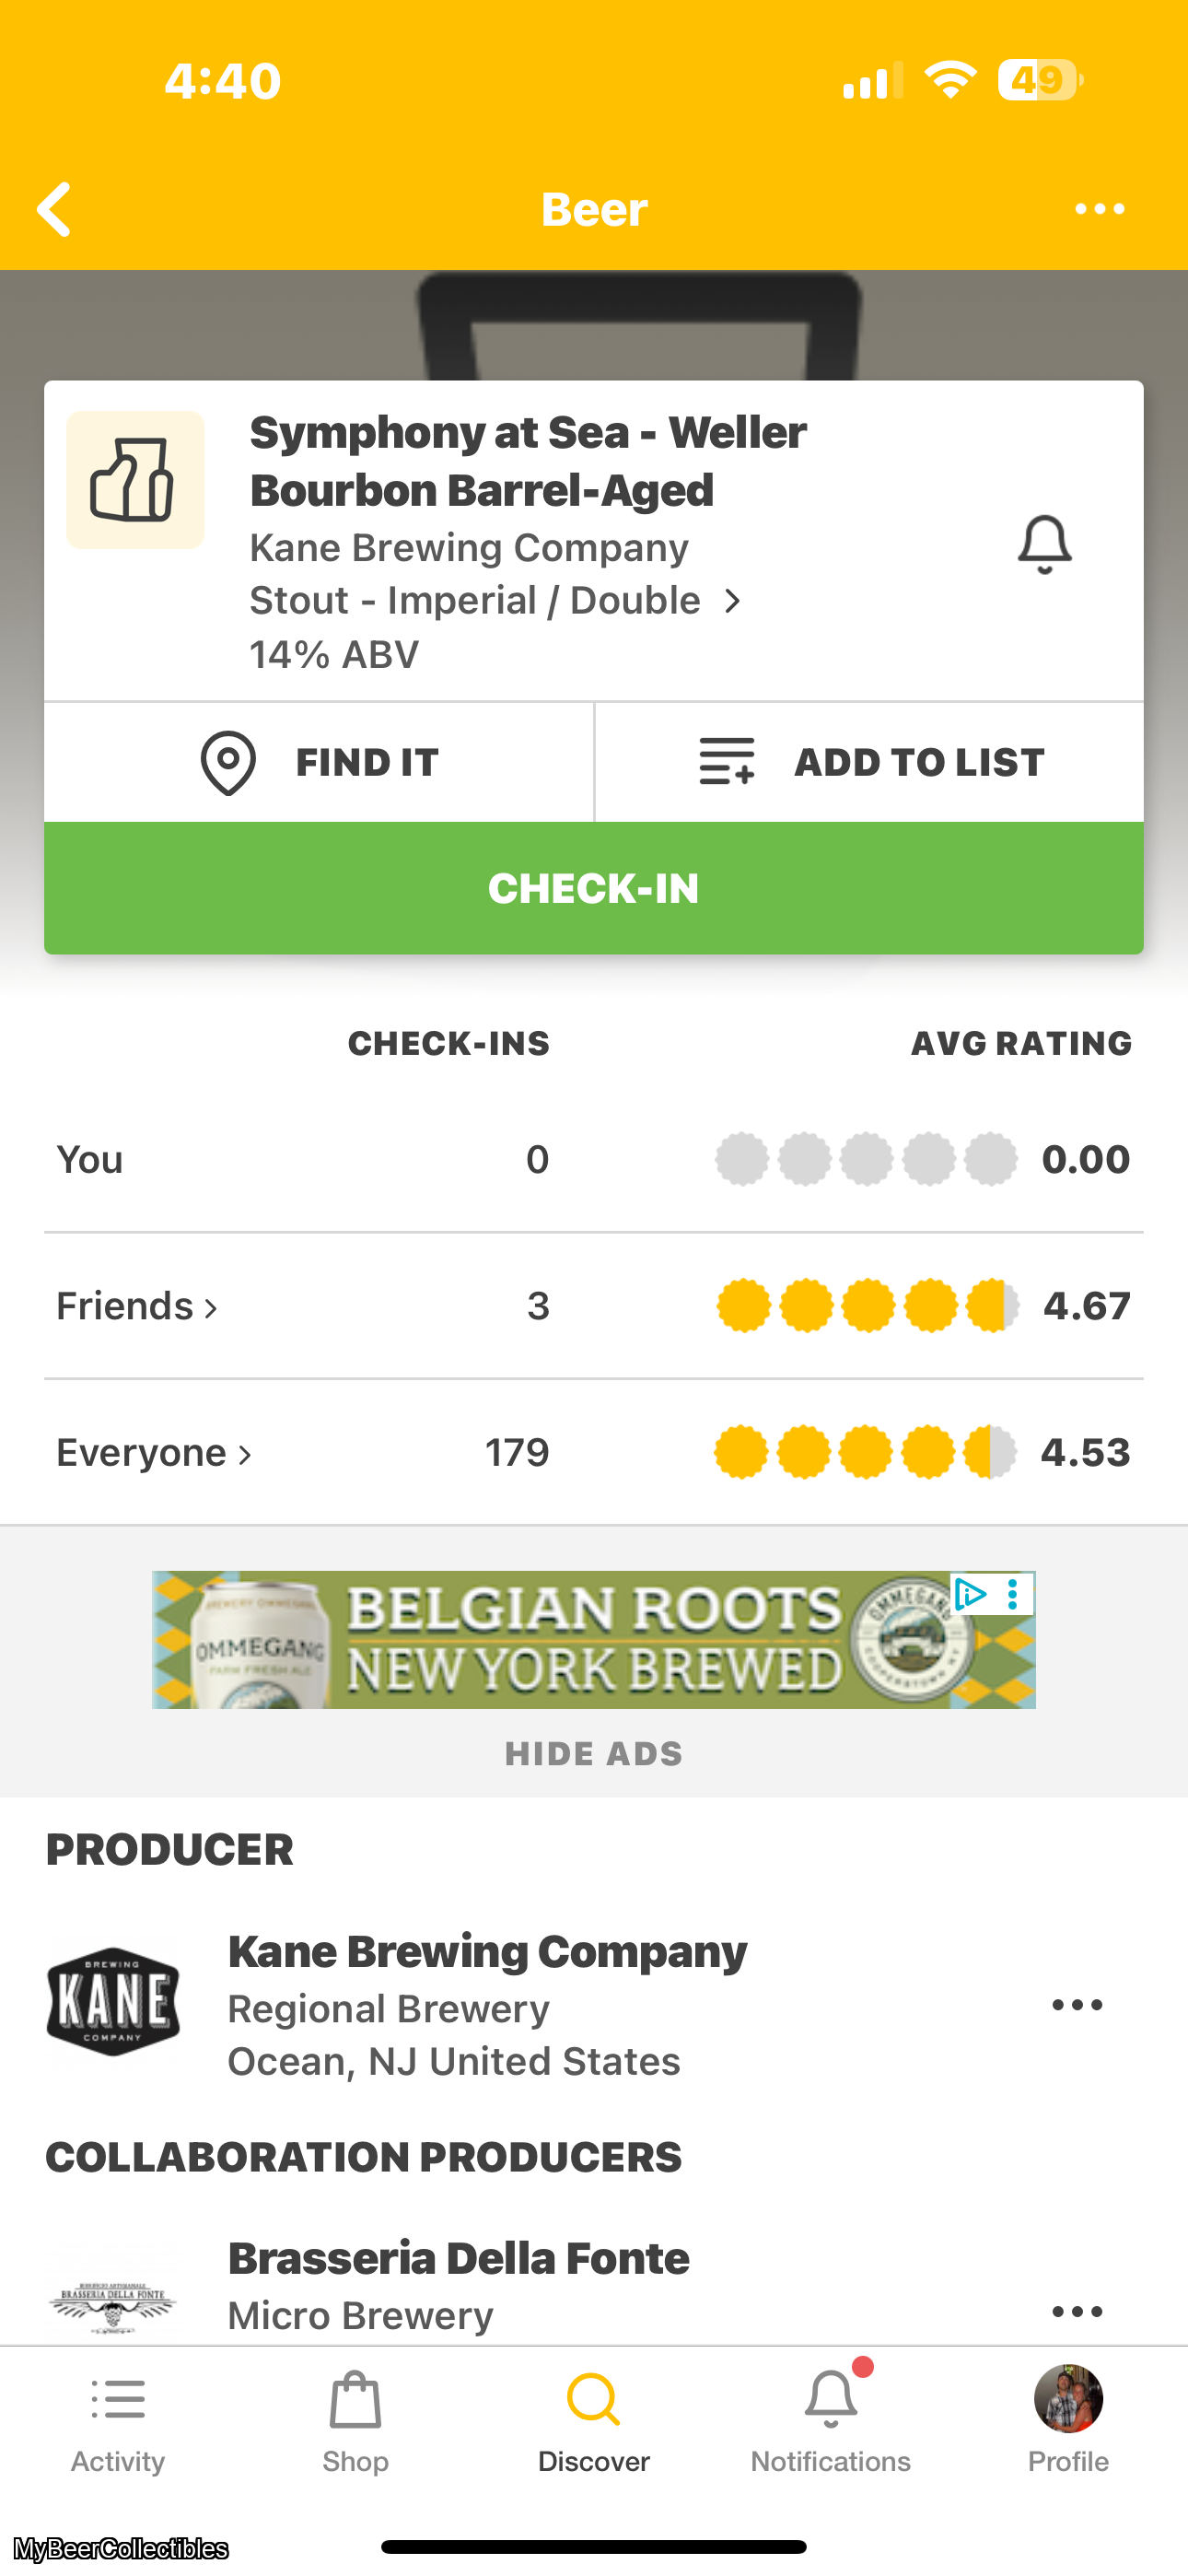This screenshot has width=1188, height=2576.
Task: Toggle the beer notification bell
Action: [1044, 545]
